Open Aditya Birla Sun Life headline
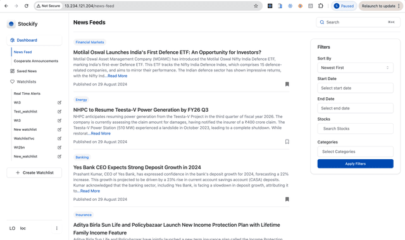This screenshot has width=405, height=240. 177,229
